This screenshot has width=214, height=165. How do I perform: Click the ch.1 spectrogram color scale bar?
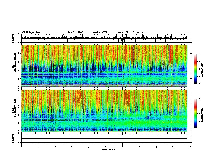click(x=195, y=69)
